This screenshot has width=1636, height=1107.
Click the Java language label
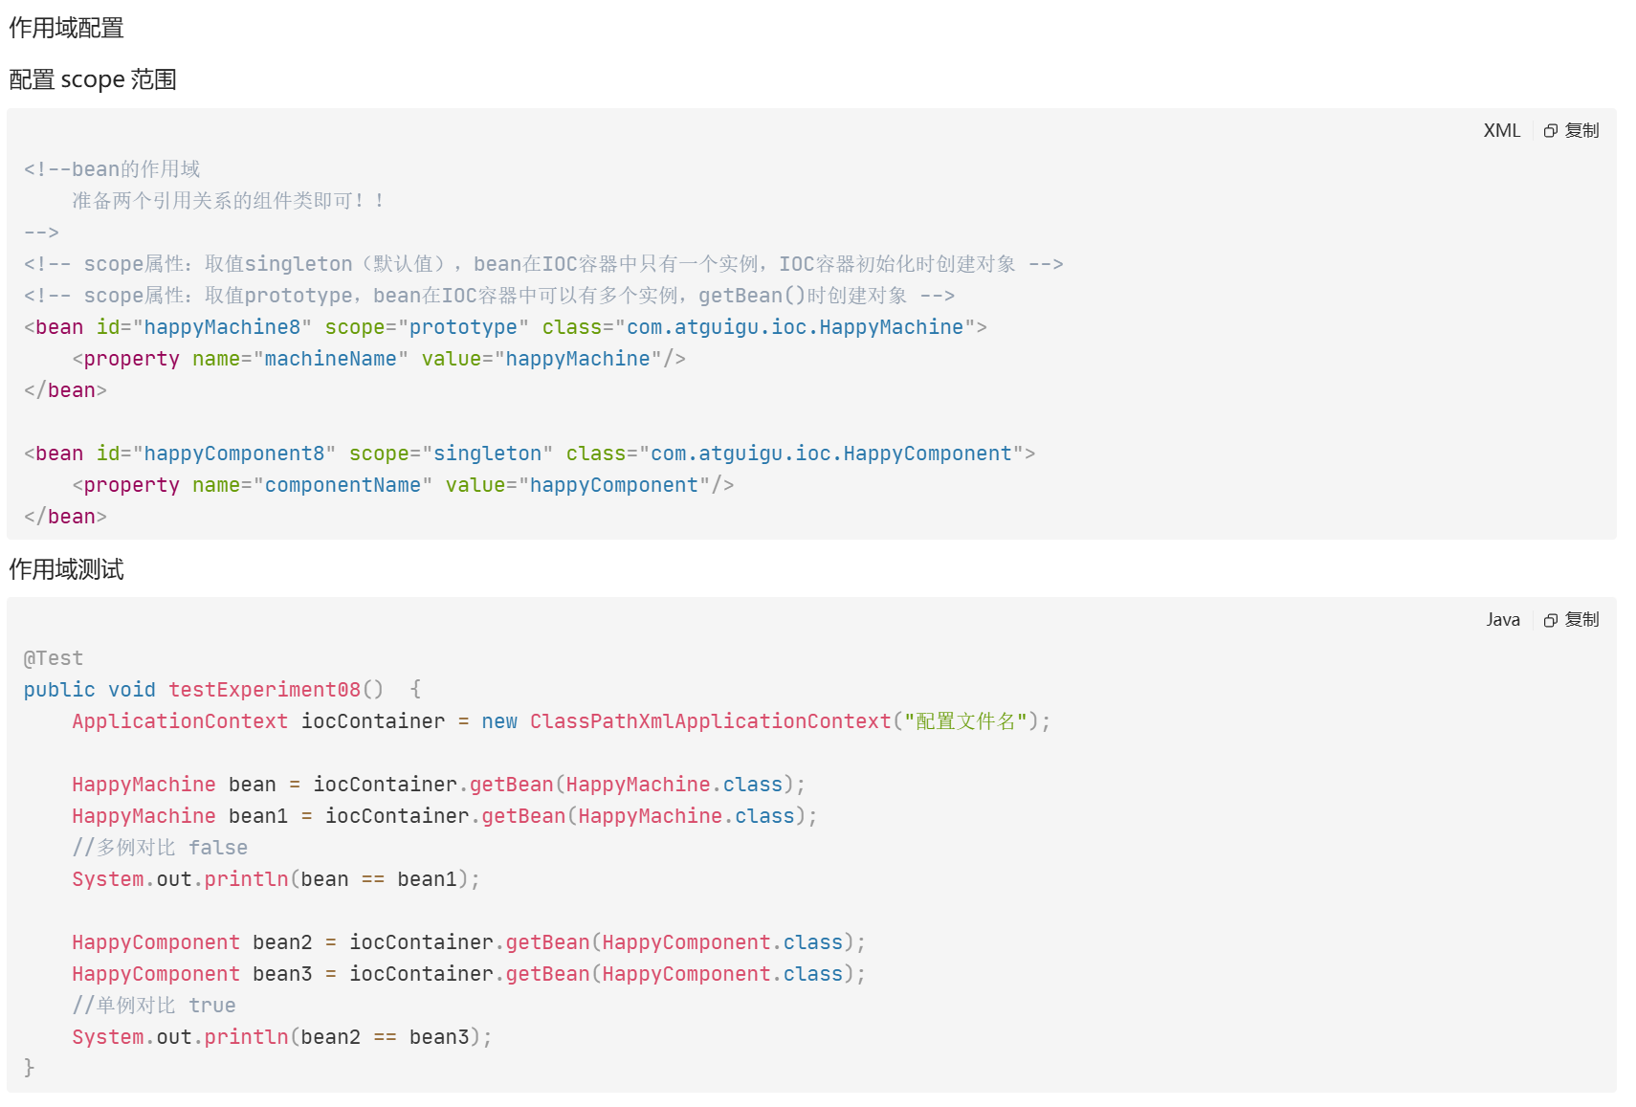pos(1503,620)
